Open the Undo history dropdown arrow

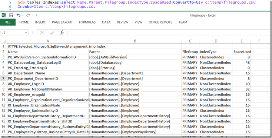click(x=22, y=16)
